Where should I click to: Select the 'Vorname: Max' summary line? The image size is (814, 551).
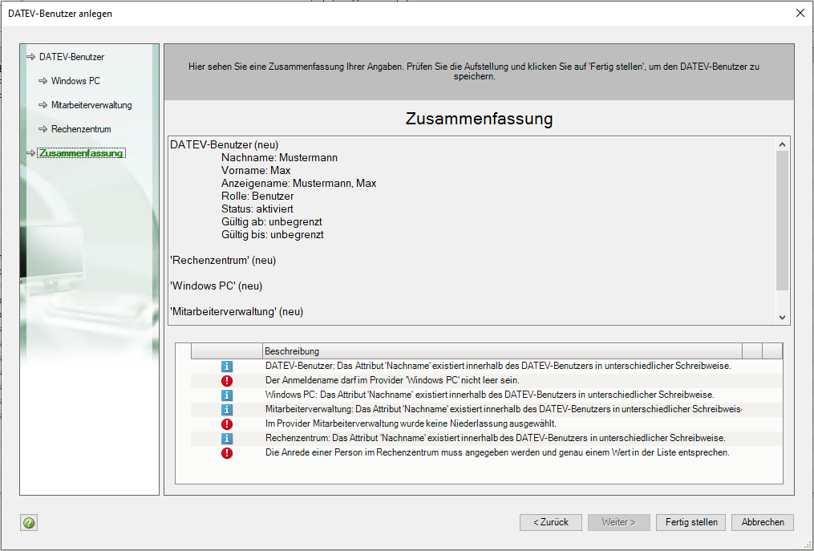(x=256, y=170)
